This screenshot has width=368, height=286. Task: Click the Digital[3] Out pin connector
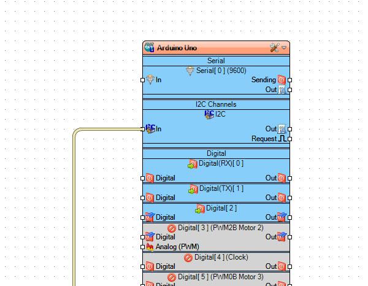[x=290, y=237]
